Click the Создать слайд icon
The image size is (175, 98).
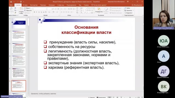pyautogui.click(x=21, y=9)
